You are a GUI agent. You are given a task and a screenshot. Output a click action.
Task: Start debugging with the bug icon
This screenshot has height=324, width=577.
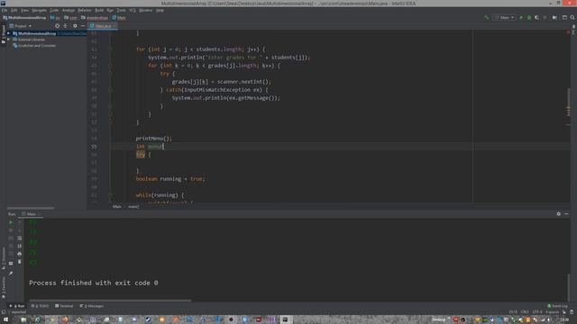(529, 18)
